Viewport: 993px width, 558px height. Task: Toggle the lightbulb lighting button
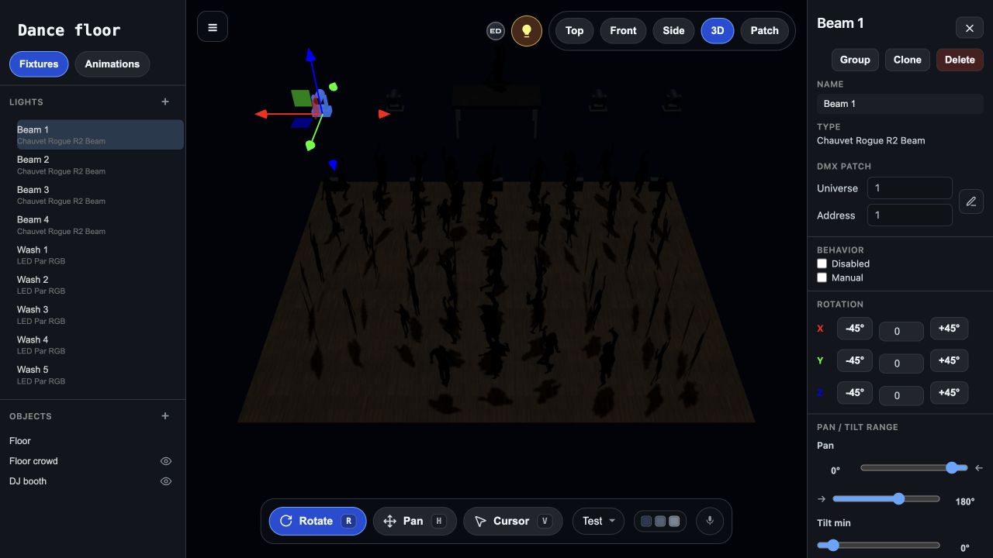tap(527, 31)
